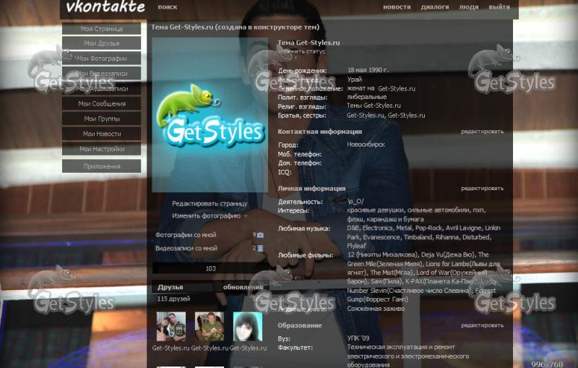The image size is (578, 368).
Task: Click редактировать next to Контактная информация
Action: 482,132
